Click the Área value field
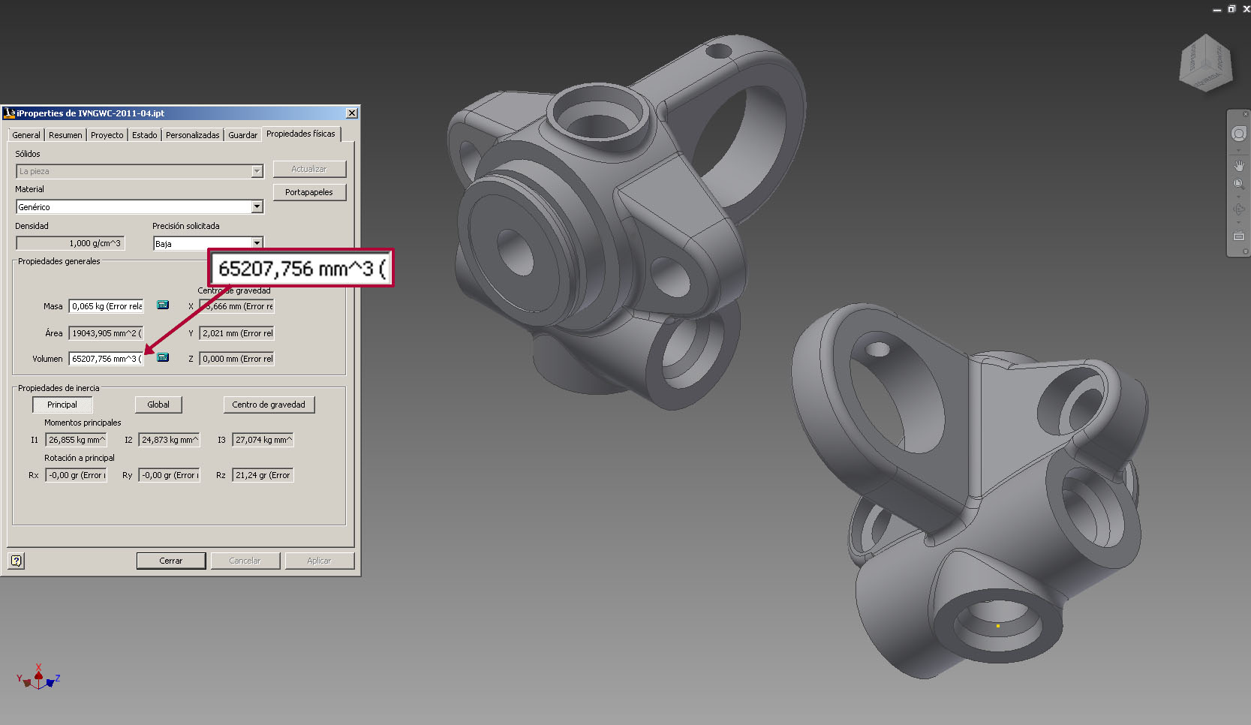The height and width of the screenshot is (725, 1251). coord(106,333)
